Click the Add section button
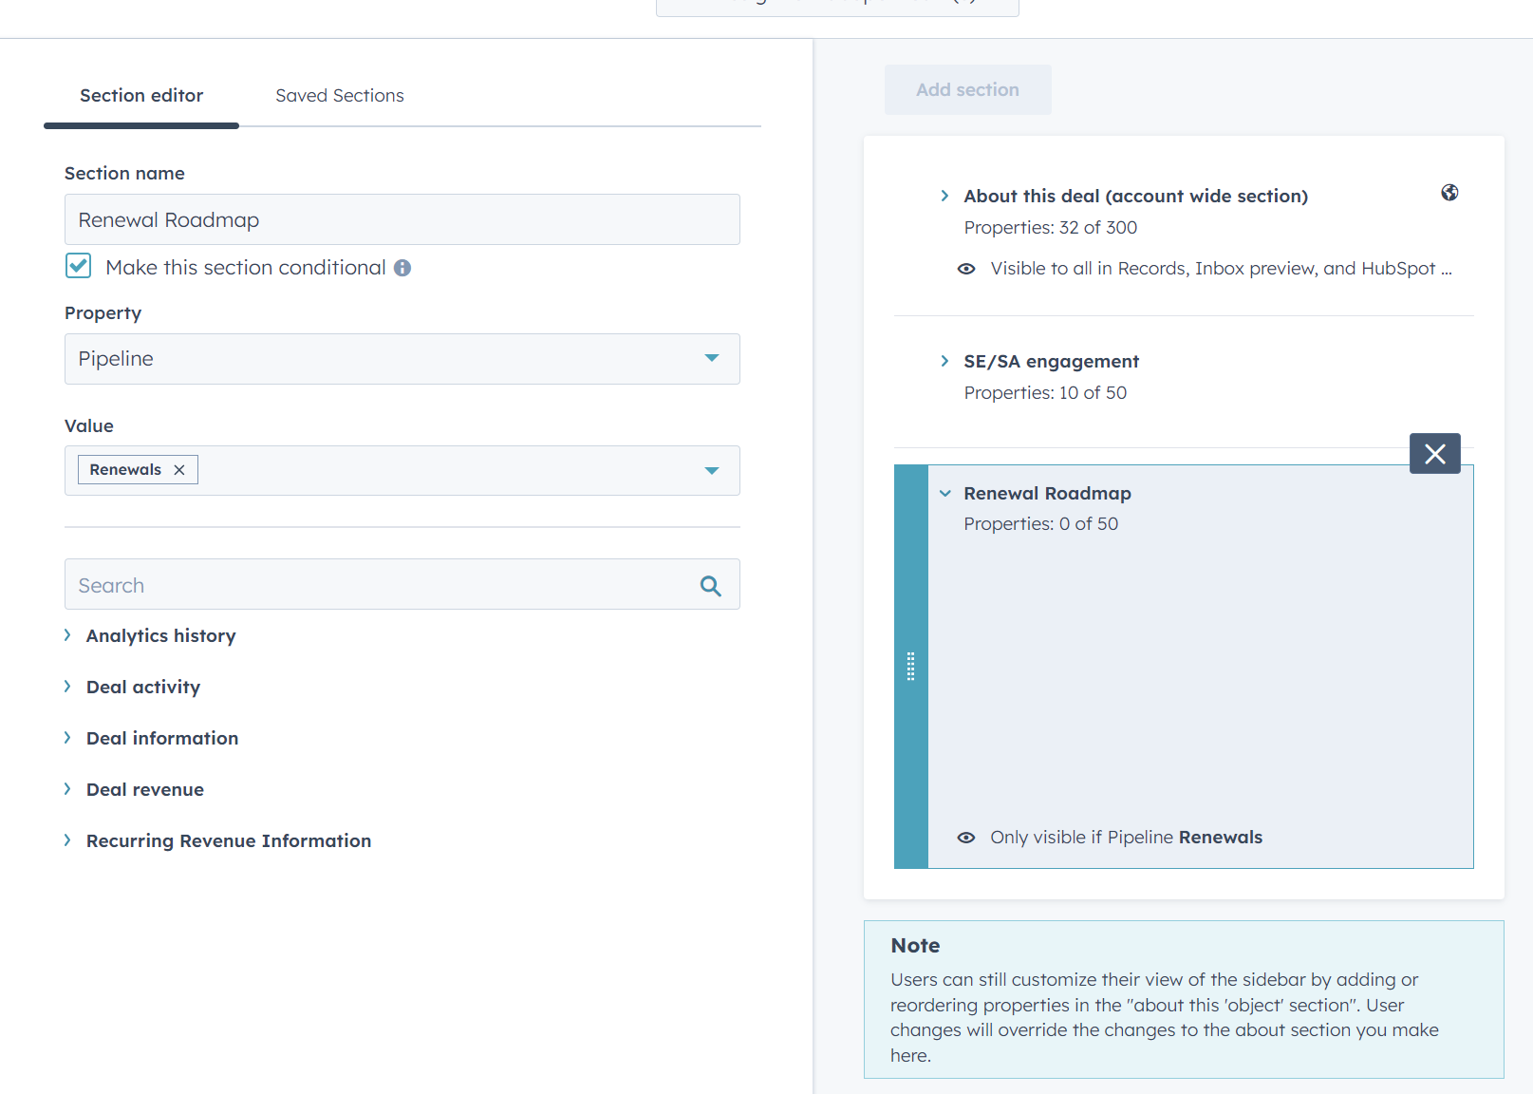The height and width of the screenshot is (1094, 1533). [967, 89]
